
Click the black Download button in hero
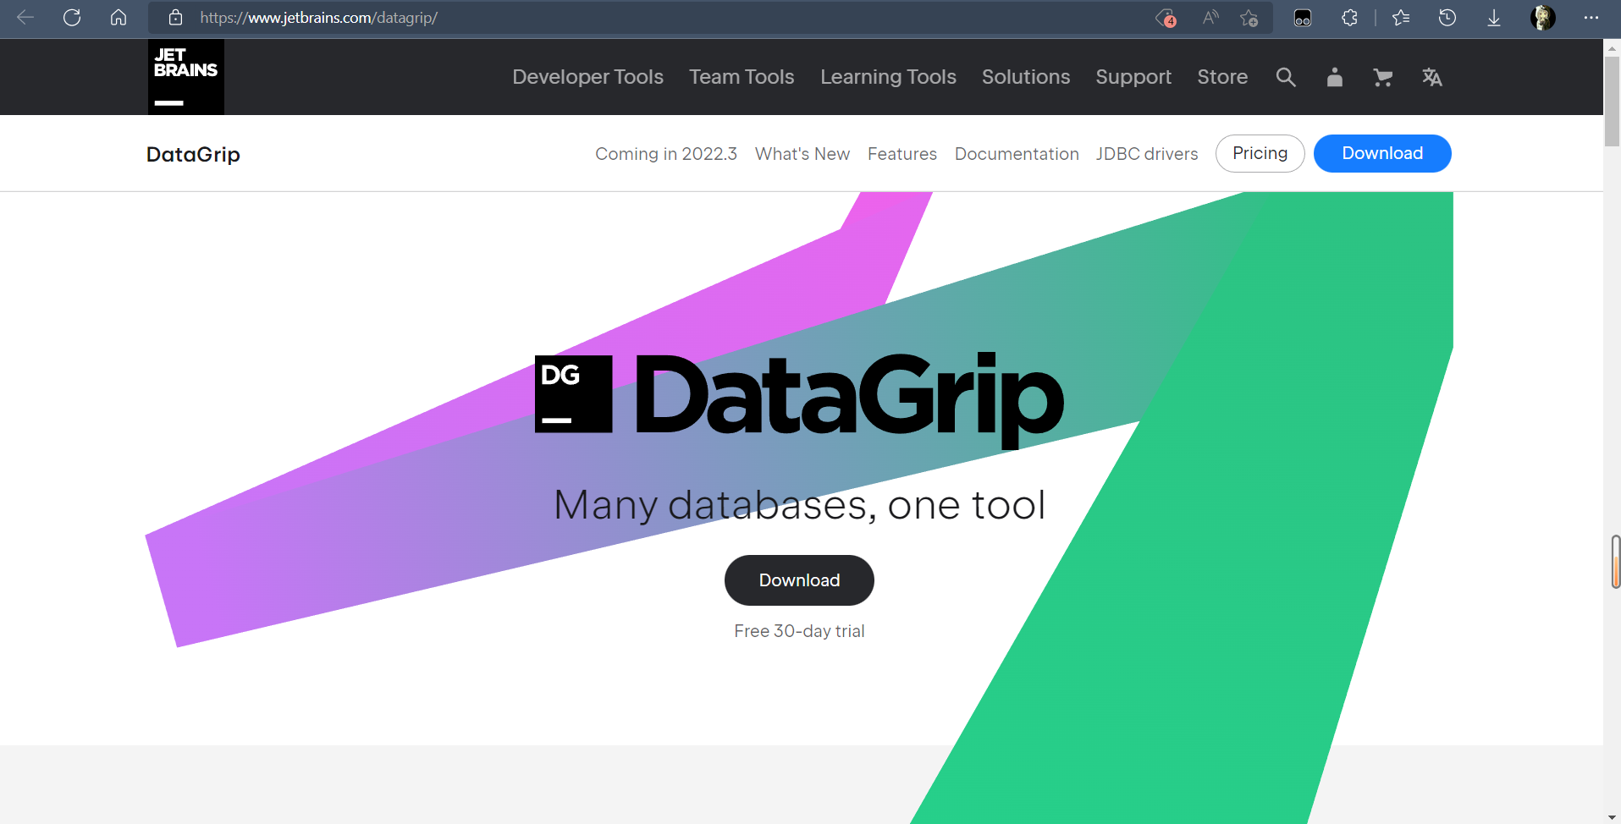pyautogui.click(x=799, y=580)
